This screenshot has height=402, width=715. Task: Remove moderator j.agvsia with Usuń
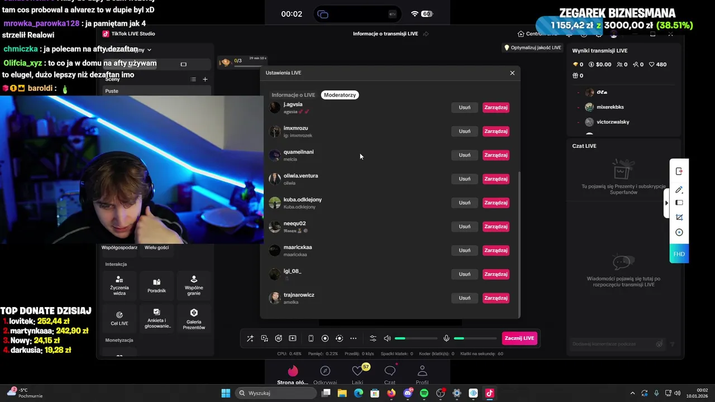(465, 107)
